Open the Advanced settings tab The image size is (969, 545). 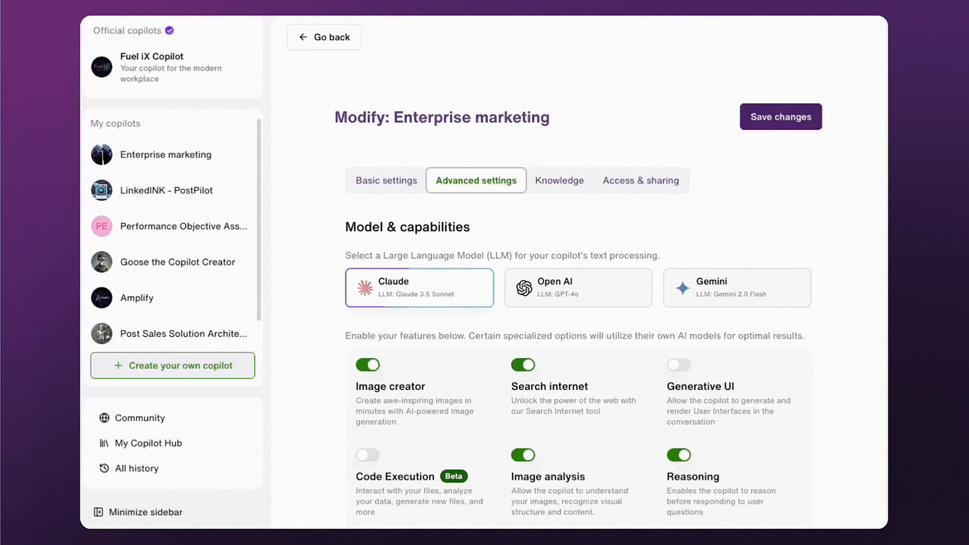[476, 180]
